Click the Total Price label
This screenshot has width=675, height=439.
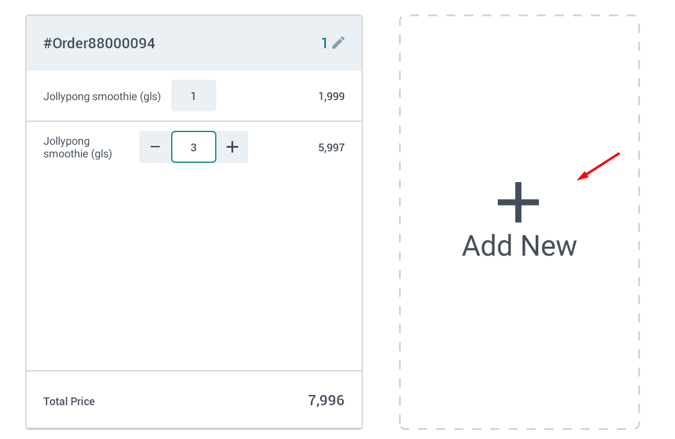(x=69, y=402)
